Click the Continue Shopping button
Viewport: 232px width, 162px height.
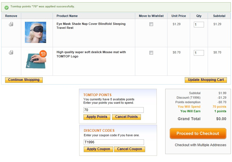click(24, 80)
